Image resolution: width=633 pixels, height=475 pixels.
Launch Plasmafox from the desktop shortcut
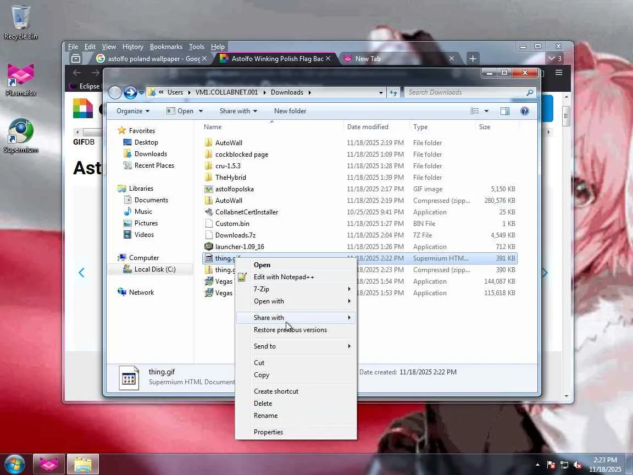(21, 79)
